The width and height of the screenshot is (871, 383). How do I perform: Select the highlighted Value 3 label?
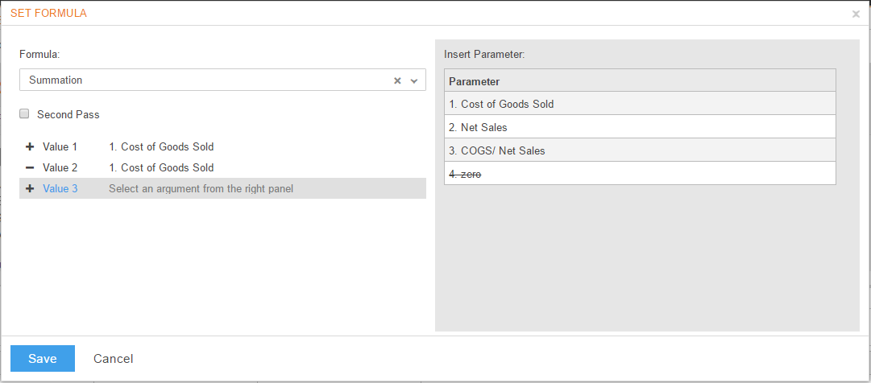[x=60, y=189]
